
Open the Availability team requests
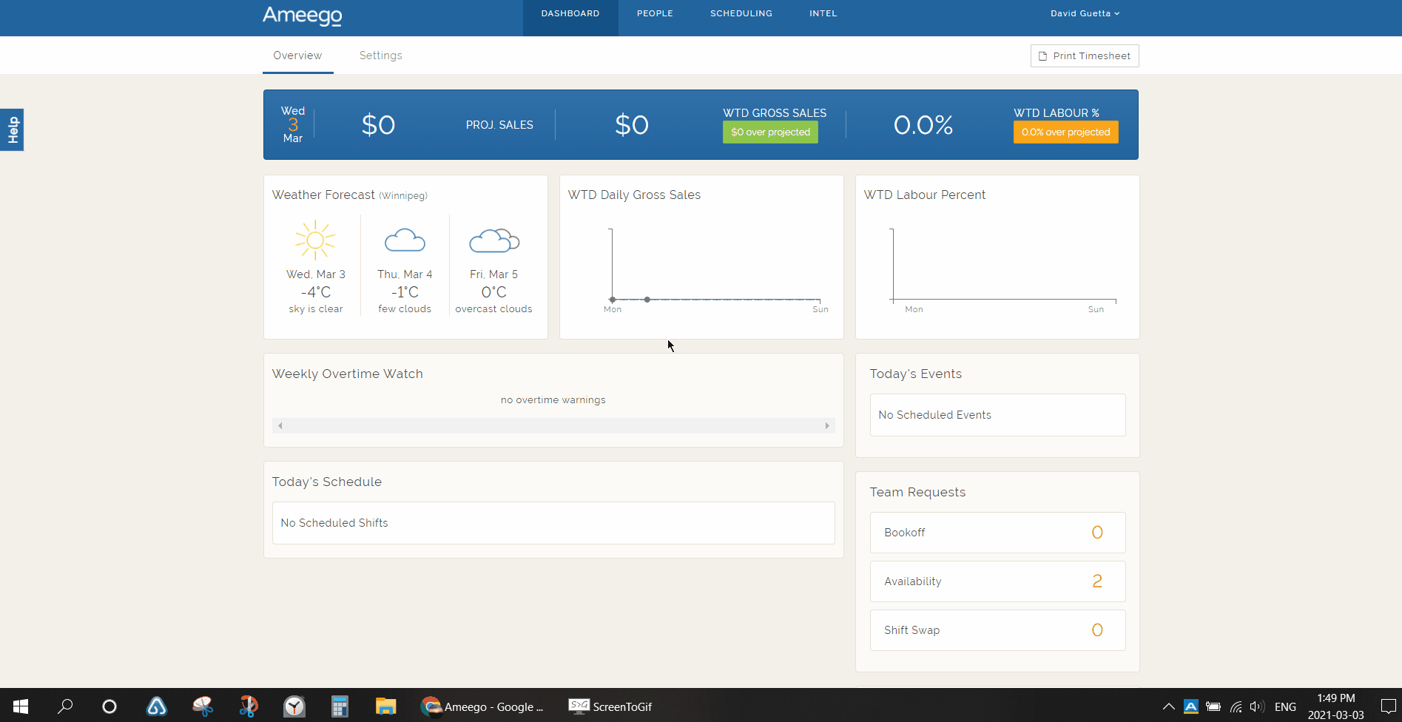tap(997, 581)
